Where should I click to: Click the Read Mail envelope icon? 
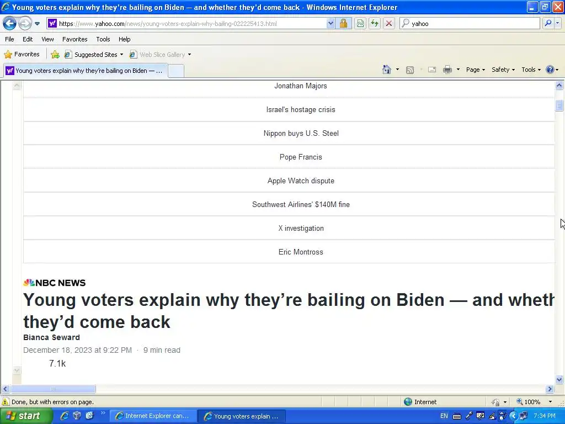pyautogui.click(x=431, y=70)
